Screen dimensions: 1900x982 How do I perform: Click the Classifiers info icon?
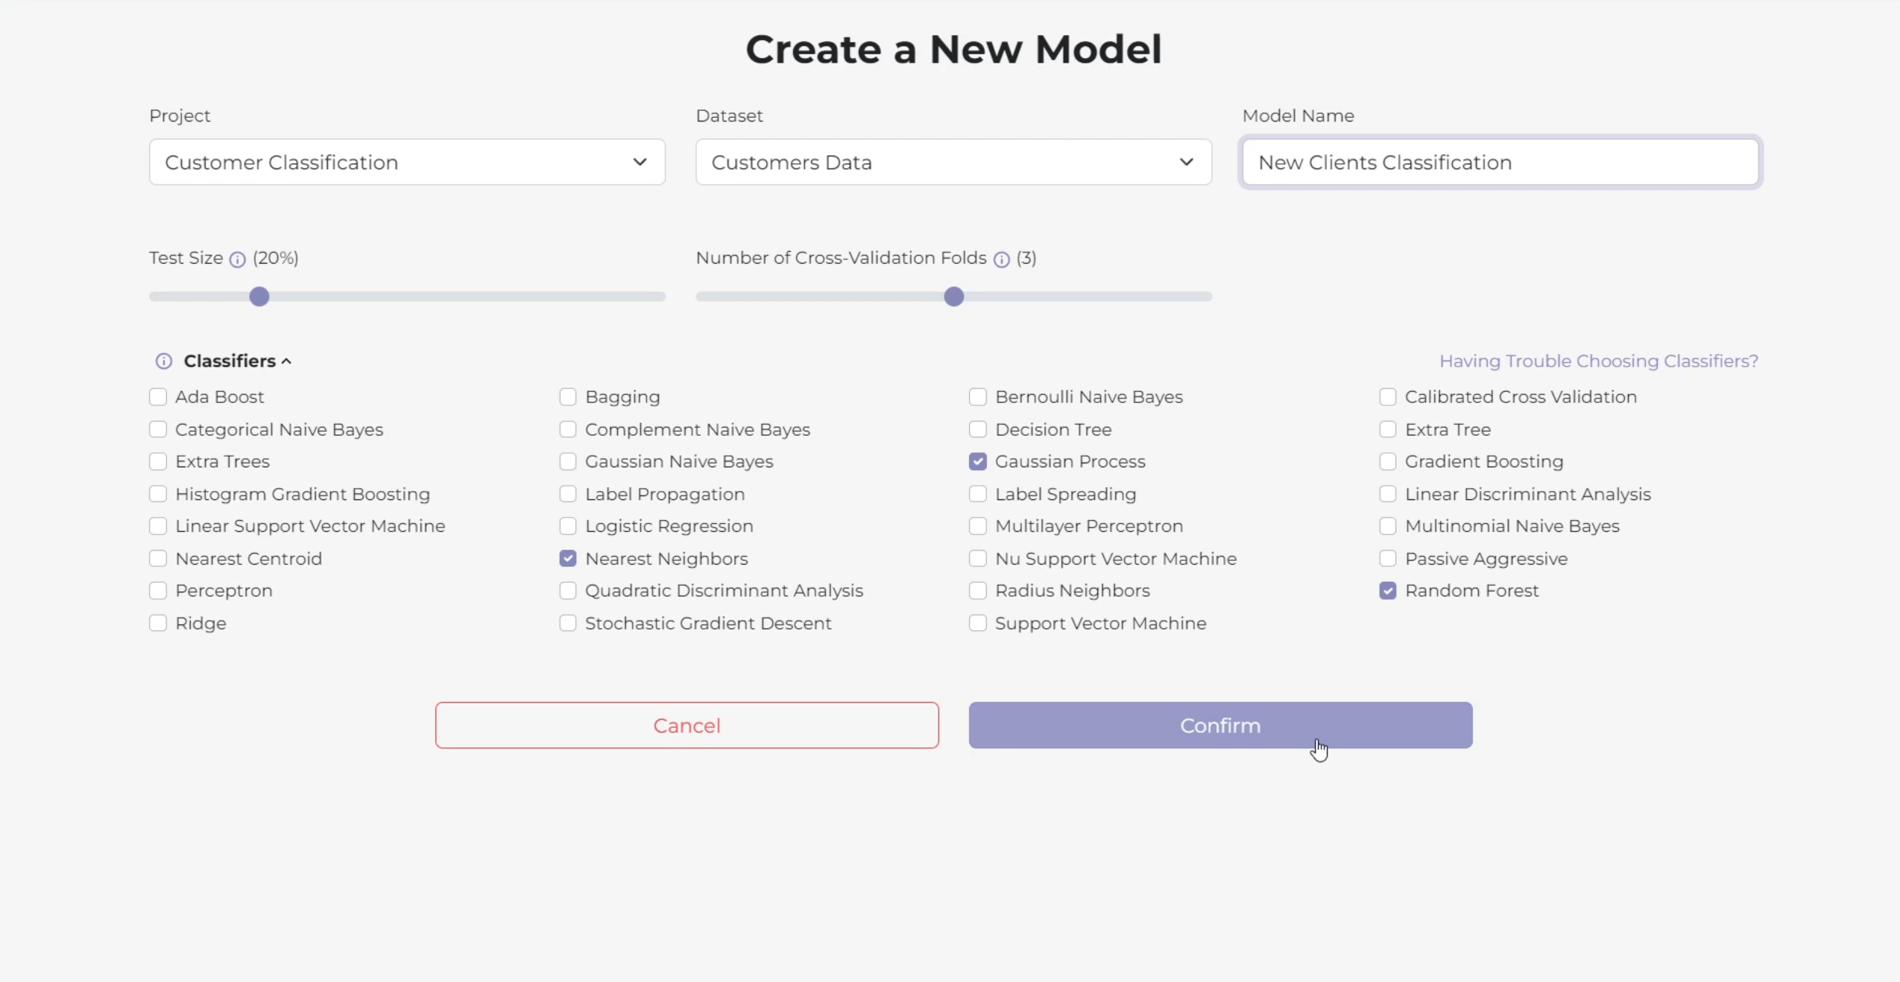coord(163,361)
